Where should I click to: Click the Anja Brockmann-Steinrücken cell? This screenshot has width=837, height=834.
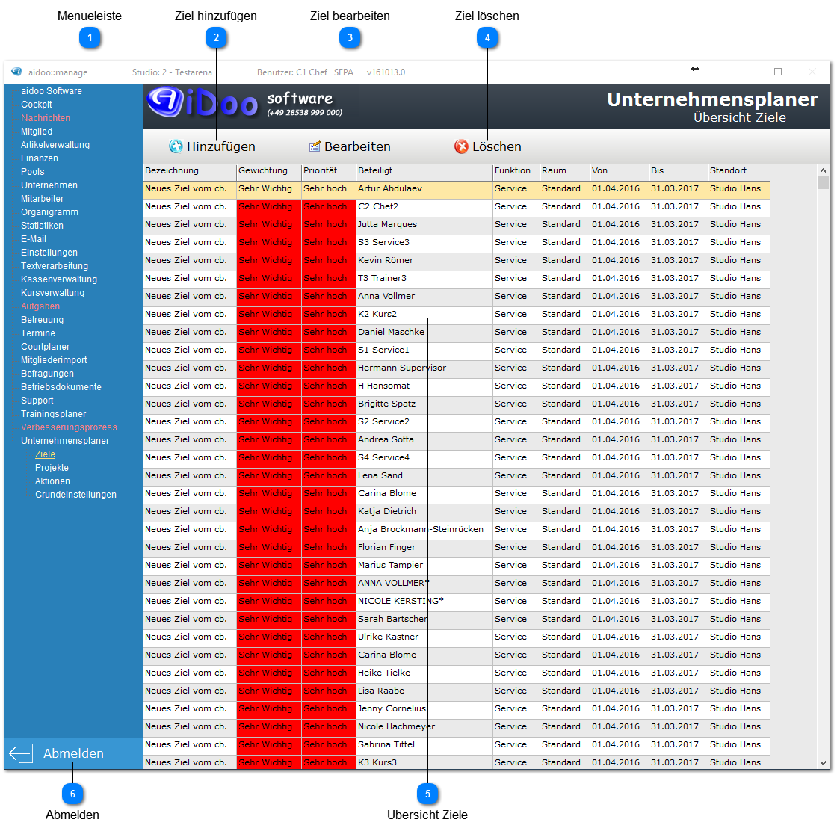click(x=424, y=530)
